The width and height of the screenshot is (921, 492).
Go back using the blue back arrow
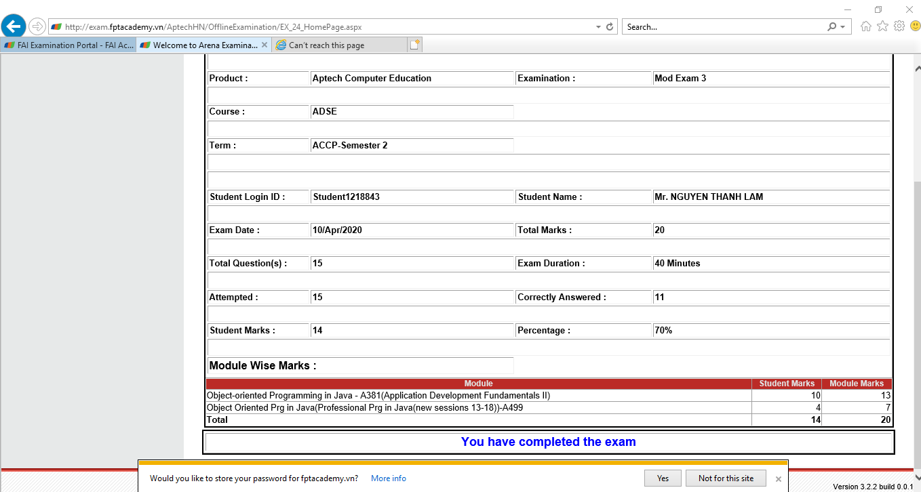[14, 26]
